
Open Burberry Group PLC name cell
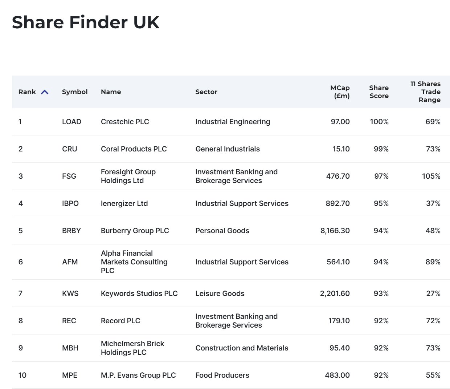point(135,231)
